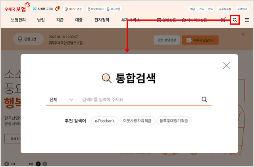The width and height of the screenshot is (254, 167).
Task: Open the 보험관리 menu
Action: pos(18,20)
